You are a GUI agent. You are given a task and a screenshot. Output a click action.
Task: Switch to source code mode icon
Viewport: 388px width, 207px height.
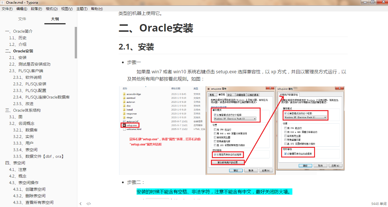coord(89,204)
